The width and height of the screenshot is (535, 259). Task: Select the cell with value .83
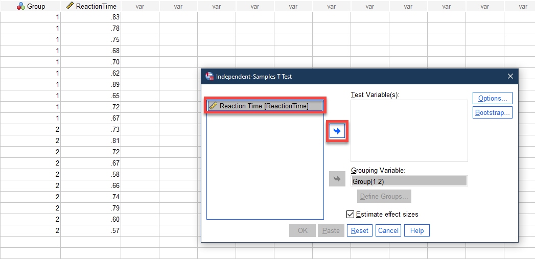click(x=91, y=17)
